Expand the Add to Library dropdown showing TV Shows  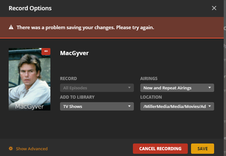pos(97,106)
